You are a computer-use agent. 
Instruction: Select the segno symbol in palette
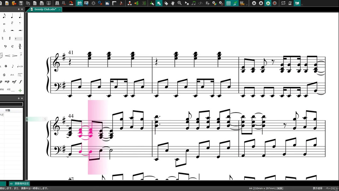[x=4, y=75]
